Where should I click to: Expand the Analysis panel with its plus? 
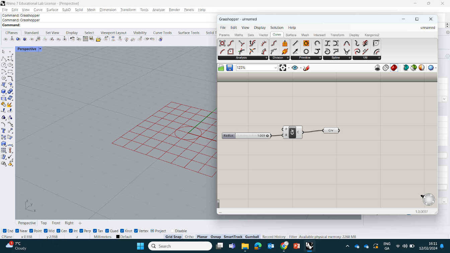pos(267,58)
